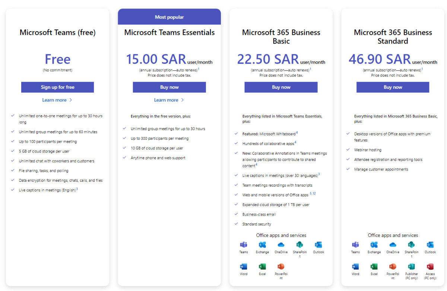Image resolution: width=447 pixels, height=291 pixels.
Task: Click Microsoft 365 Business Standard heading
Action: pyautogui.click(x=393, y=36)
